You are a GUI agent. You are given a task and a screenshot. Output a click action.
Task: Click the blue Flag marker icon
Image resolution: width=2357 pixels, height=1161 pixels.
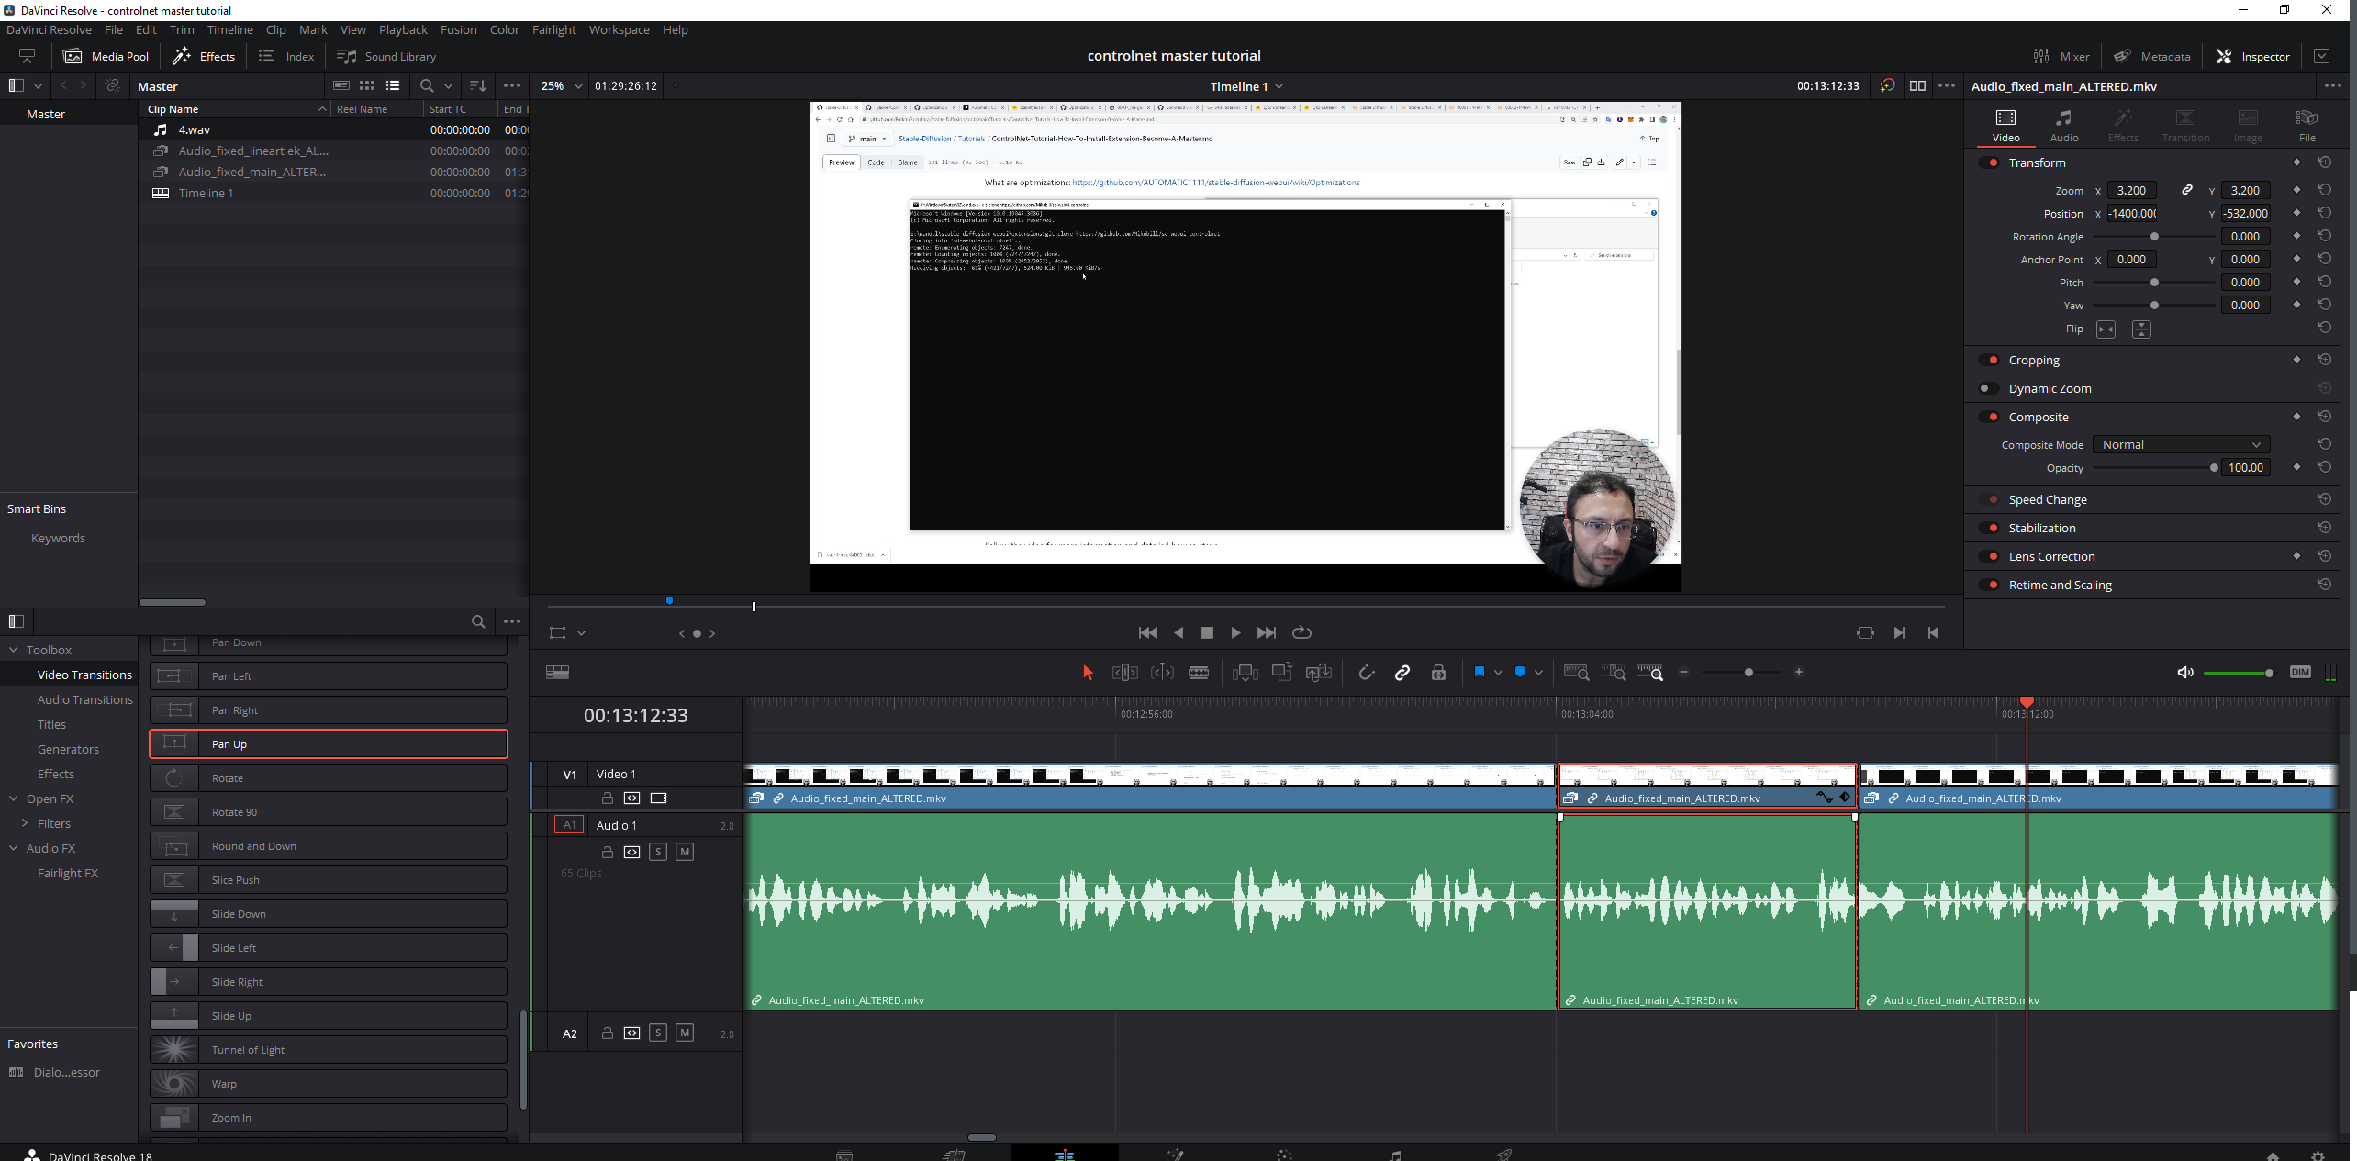(x=1479, y=673)
